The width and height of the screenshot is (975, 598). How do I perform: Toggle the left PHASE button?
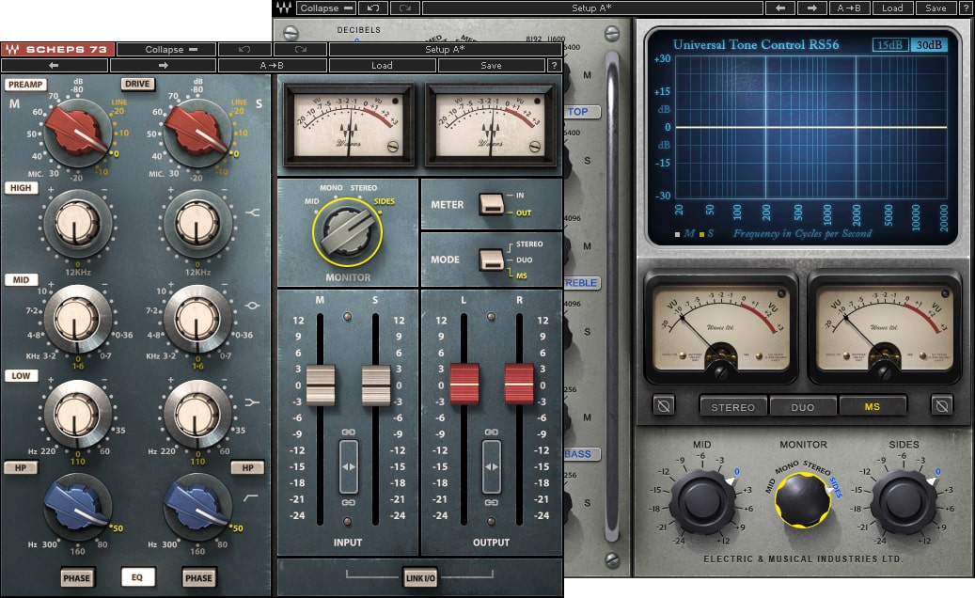pyautogui.click(x=77, y=577)
